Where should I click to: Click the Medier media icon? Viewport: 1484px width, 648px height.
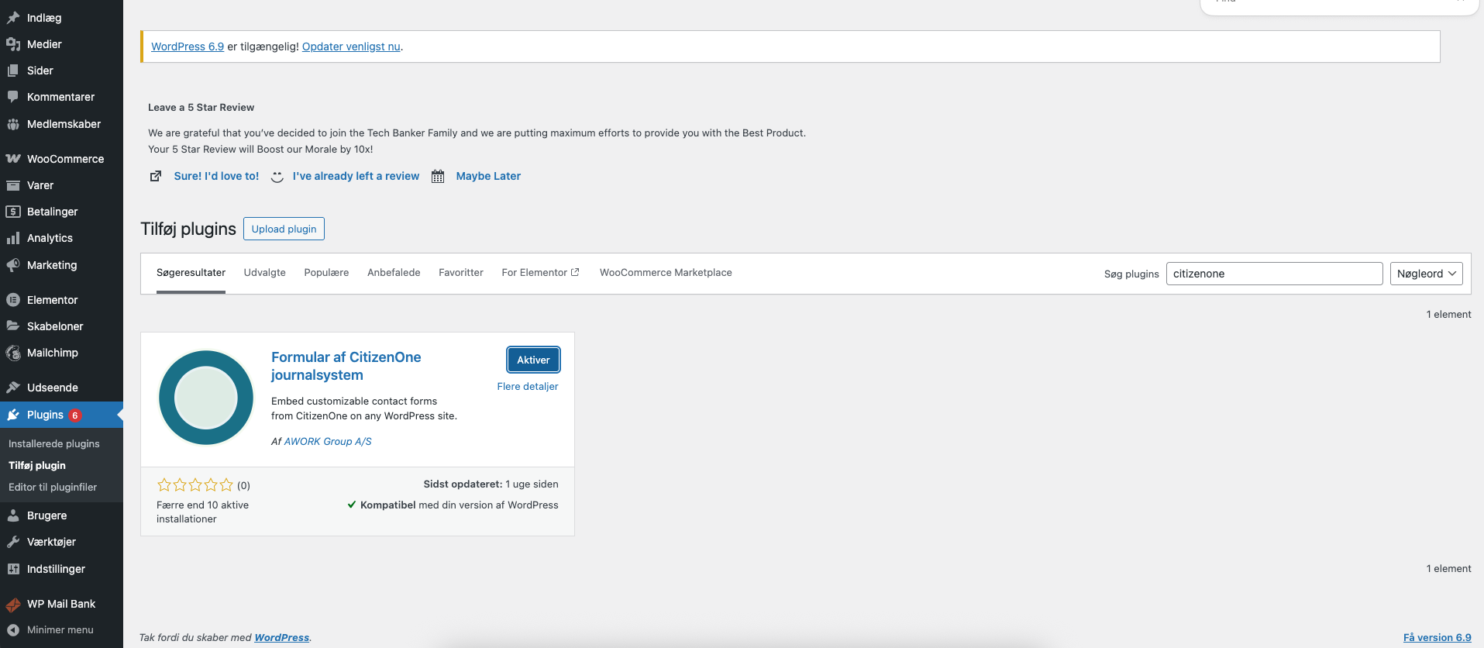coord(13,44)
